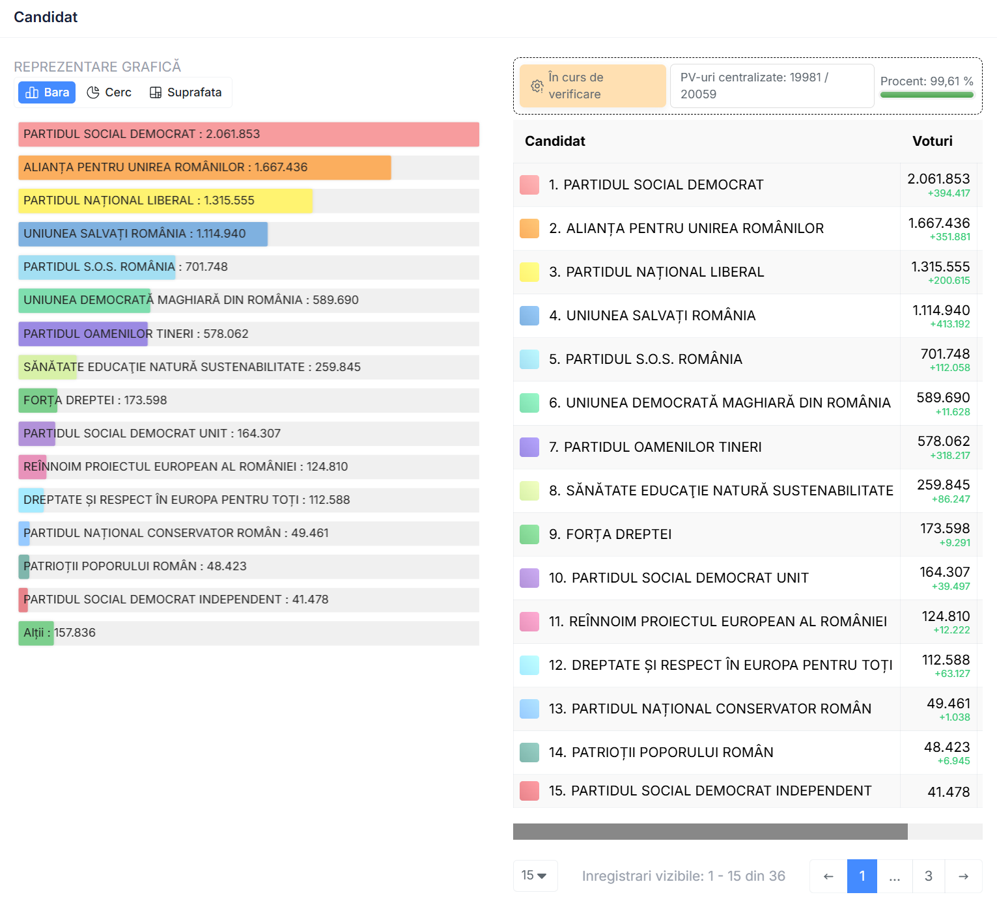997x912 pixels.
Task: Go to previous page with left arrow
Action: 828,876
